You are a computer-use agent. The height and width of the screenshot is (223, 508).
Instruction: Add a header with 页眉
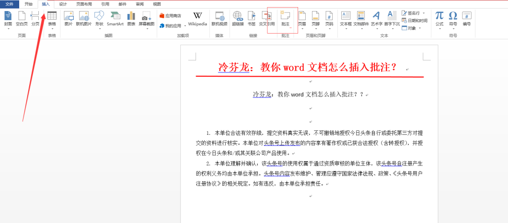tap(302, 19)
